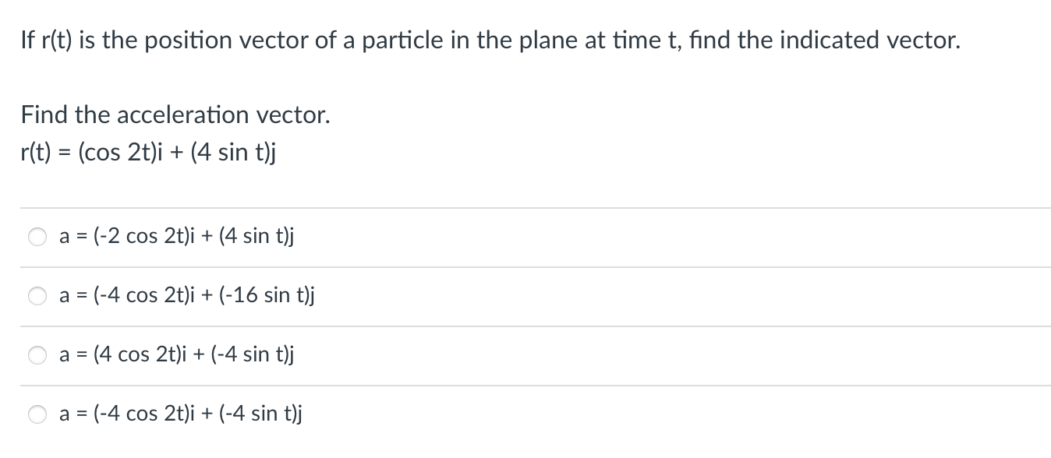The height and width of the screenshot is (458, 1051).
Task: Click the answer text containing -16 sin t
Action: tap(187, 295)
